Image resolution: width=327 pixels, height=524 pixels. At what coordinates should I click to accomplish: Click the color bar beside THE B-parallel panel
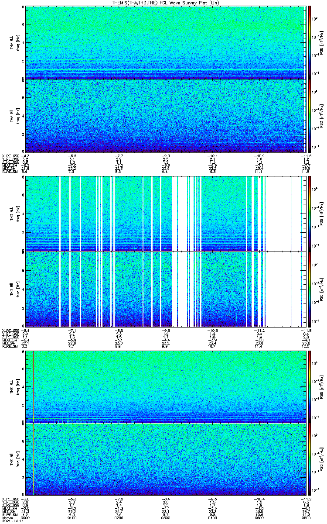click(x=310, y=460)
